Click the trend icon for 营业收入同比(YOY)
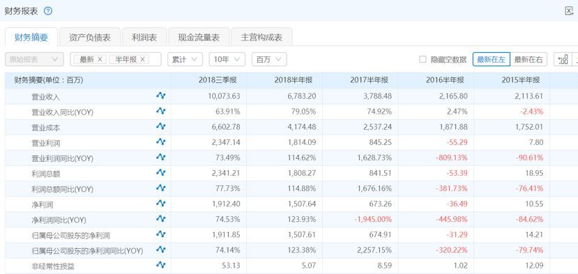The image size is (578, 274). [x=161, y=111]
